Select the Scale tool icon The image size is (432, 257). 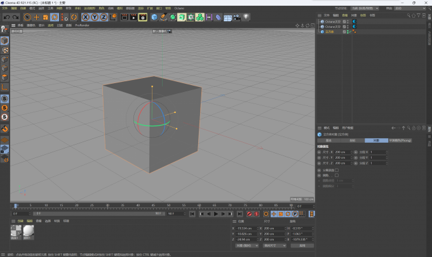point(46,17)
